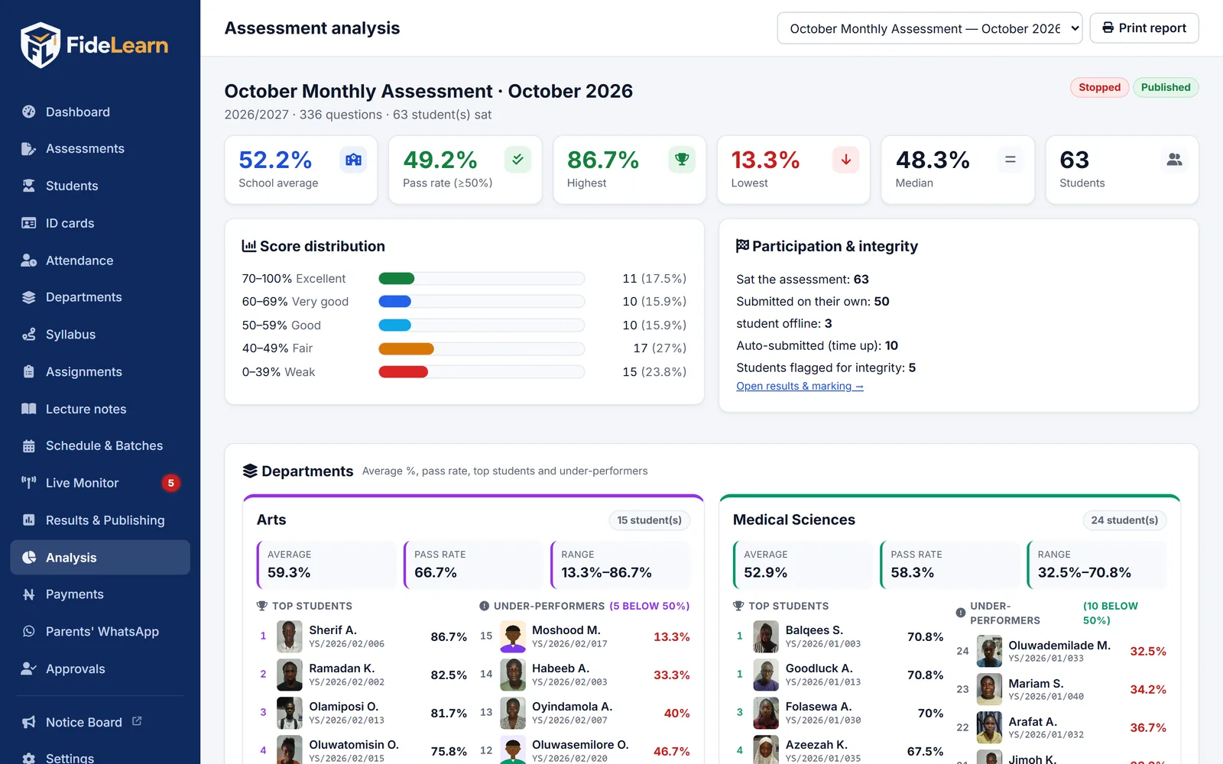1223x764 pixels.
Task: Click Sherif A. student photo
Action: click(289, 636)
